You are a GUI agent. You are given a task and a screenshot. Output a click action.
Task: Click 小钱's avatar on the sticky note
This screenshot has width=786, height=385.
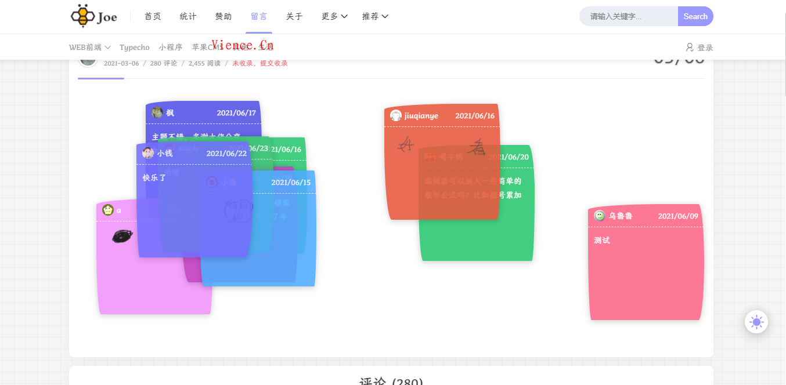coord(148,153)
